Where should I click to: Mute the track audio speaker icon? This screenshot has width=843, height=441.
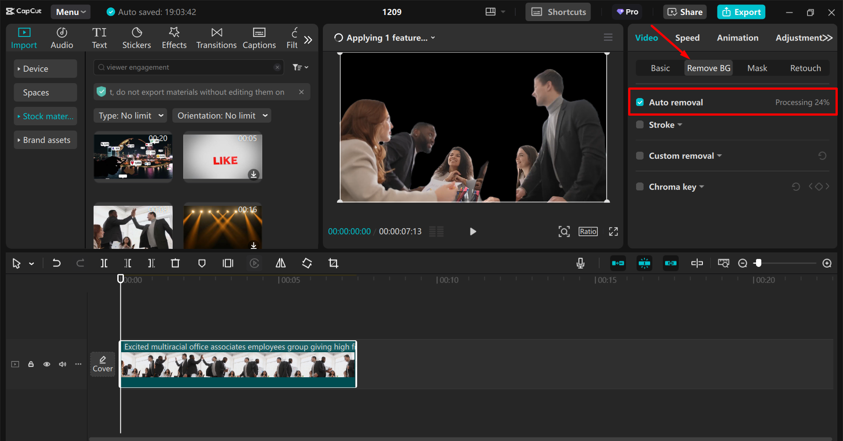[62, 364]
